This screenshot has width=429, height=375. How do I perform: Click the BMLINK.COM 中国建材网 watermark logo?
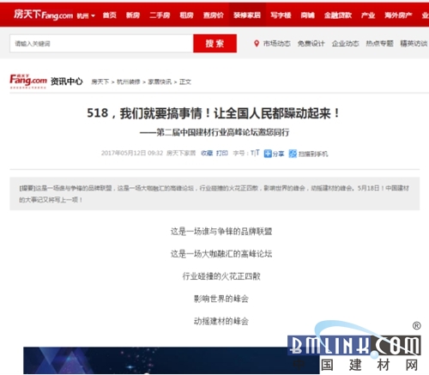(355, 347)
